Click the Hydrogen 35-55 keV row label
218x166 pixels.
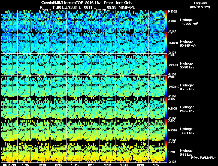(187, 87)
